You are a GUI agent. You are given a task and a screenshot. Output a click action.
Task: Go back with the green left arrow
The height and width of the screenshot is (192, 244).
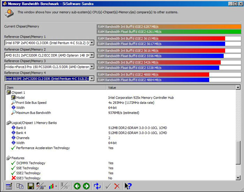77,186
